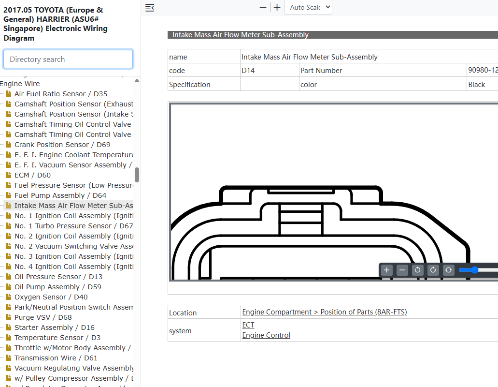This screenshot has height=387, width=498.
Task: Toggle the sidebar collapse icon
Action: pos(150,8)
